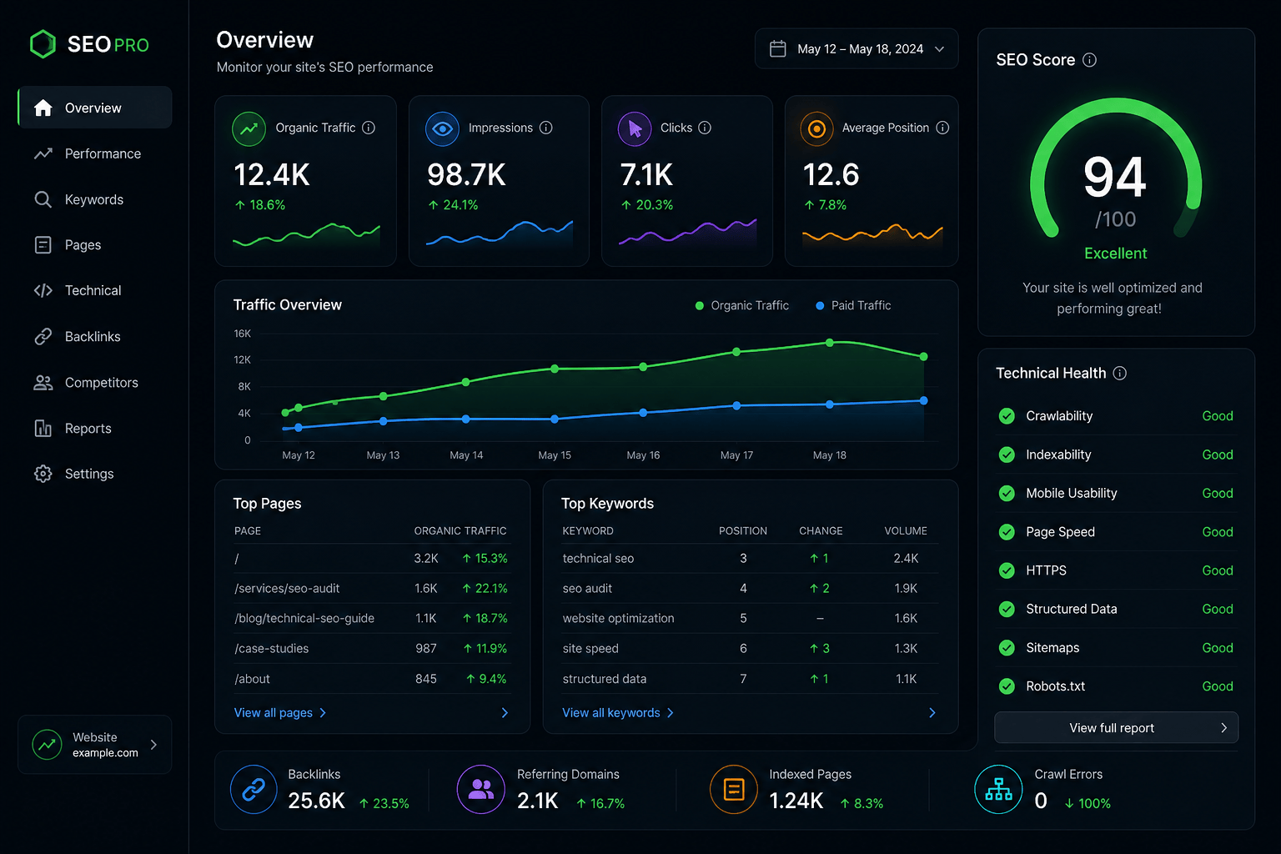Open the /blog/technical-seo-guide page row
The width and height of the screenshot is (1281, 854).
[x=372, y=619]
